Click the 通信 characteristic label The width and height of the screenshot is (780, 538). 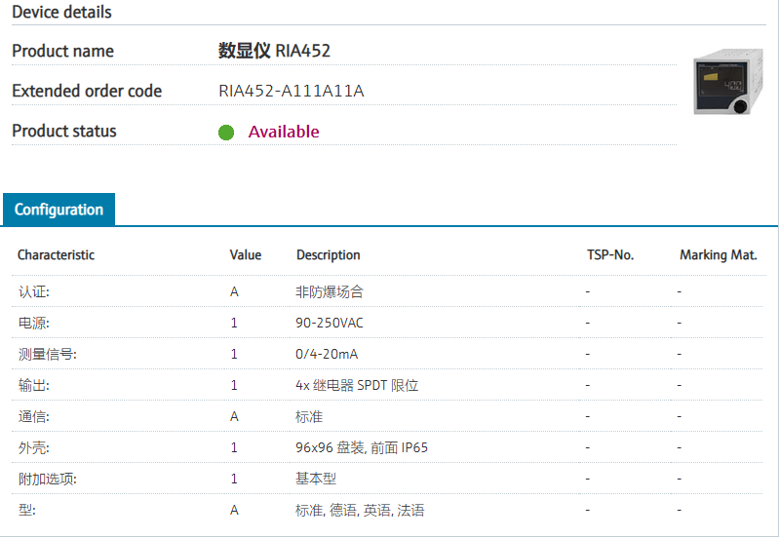coord(33,416)
